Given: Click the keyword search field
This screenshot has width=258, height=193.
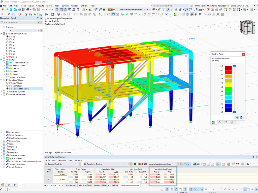Looking at the screenshot, I should [x=171, y=6].
